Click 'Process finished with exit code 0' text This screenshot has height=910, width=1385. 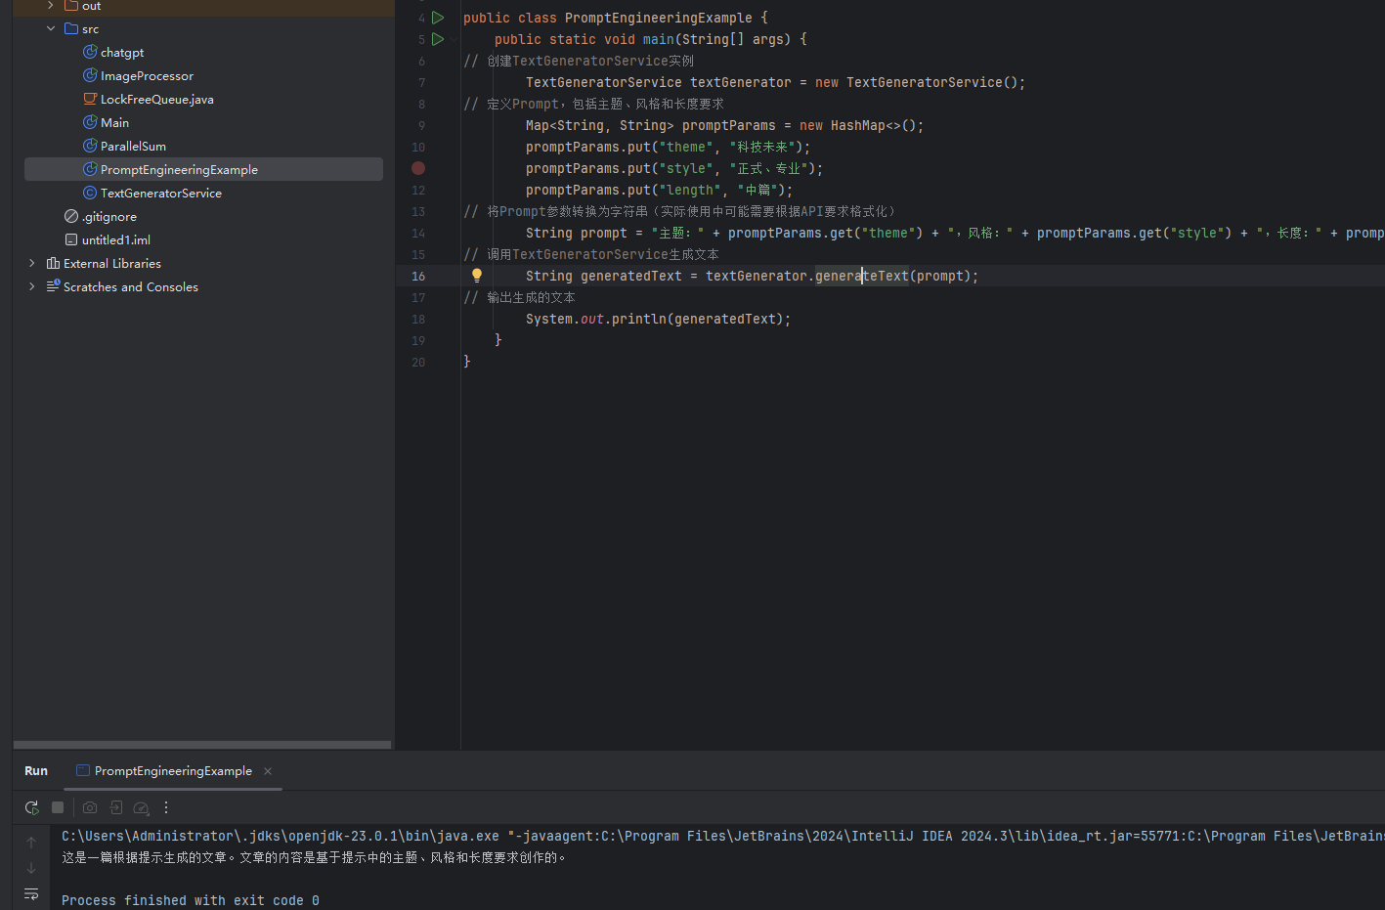pyautogui.click(x=191, y=900)
